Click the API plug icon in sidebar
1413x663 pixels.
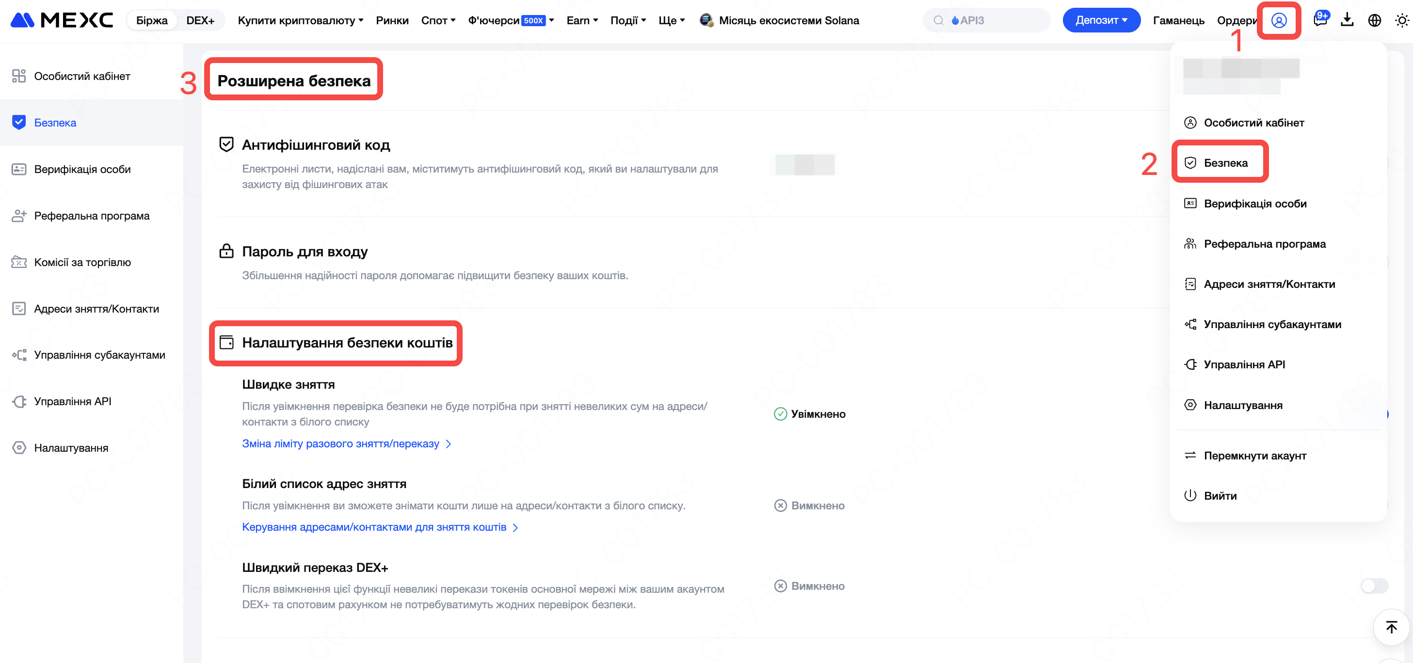19,401
